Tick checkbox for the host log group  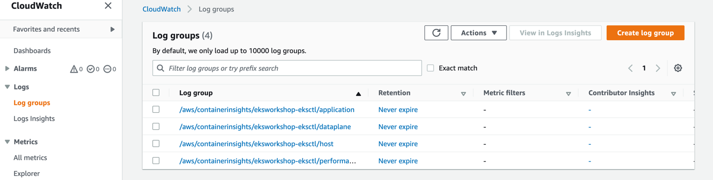tap(156, 143)
